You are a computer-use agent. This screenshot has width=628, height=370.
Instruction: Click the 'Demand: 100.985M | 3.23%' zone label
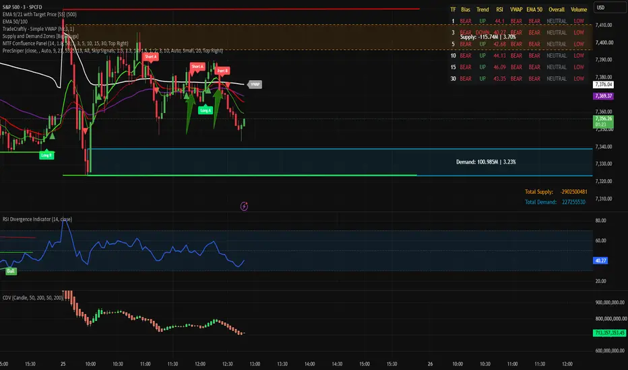pos(486,162)
